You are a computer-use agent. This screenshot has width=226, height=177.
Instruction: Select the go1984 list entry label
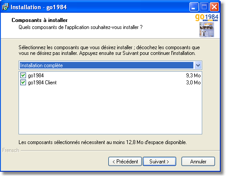click(36, 76)
